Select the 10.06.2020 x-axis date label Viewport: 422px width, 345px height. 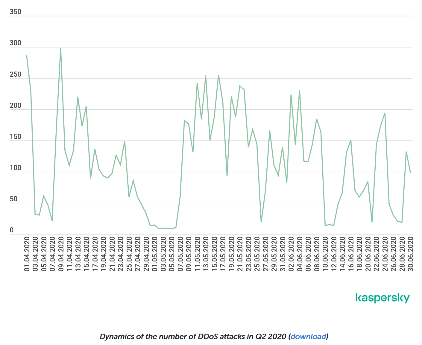(325, 254)
